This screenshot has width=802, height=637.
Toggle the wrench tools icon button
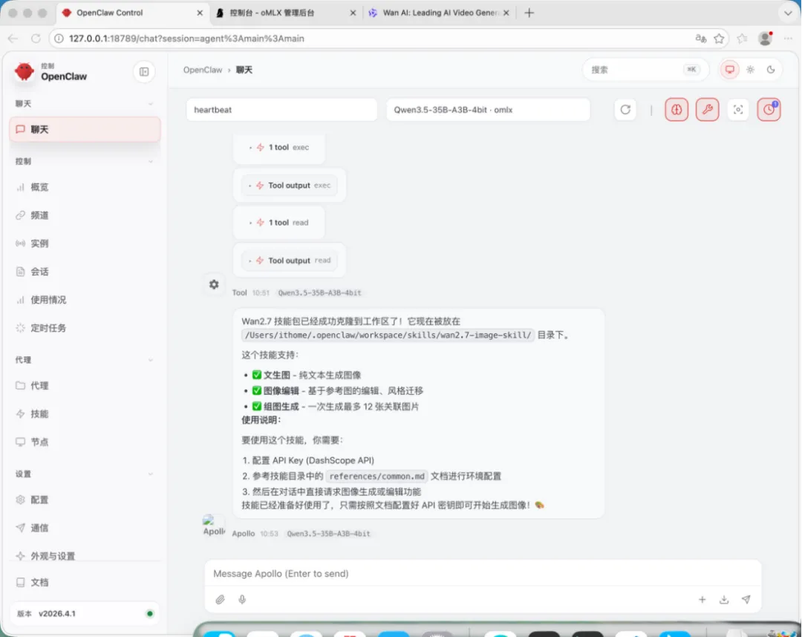(x=707, y=109)
